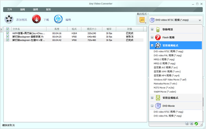This screenshot has height=129, width=206.
Task: Click the red Flash category icon
Action: (158, 37)
